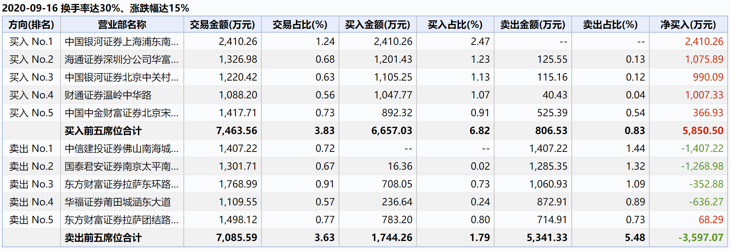Image resolution: width=731 pixels, height=251 pixels.
Task: Open 海通证券深圳分公司华富... branch name
Action: click(x=122, y=59)
